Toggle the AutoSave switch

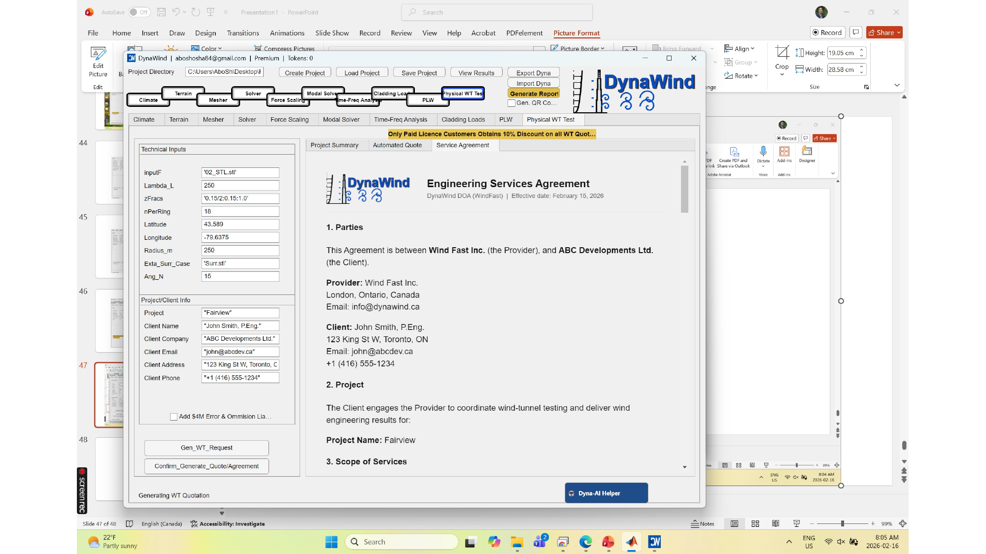tap(139, 12)
